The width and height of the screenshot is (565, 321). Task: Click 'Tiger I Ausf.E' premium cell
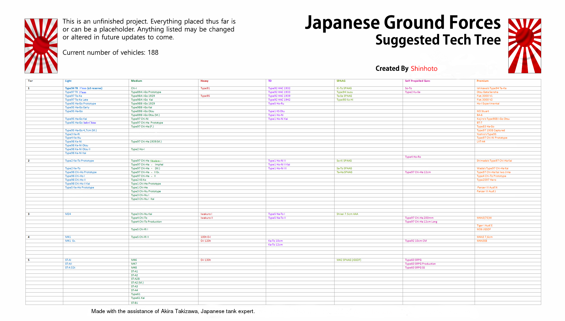(x=485, y=226)
